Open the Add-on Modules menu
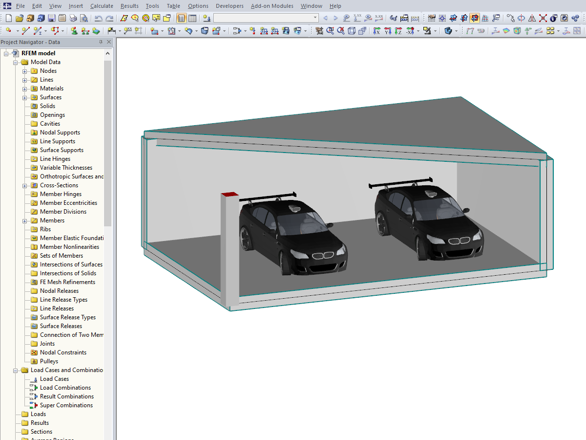The height and width of the screenshot is (440, 586). [x=272, y=6]
